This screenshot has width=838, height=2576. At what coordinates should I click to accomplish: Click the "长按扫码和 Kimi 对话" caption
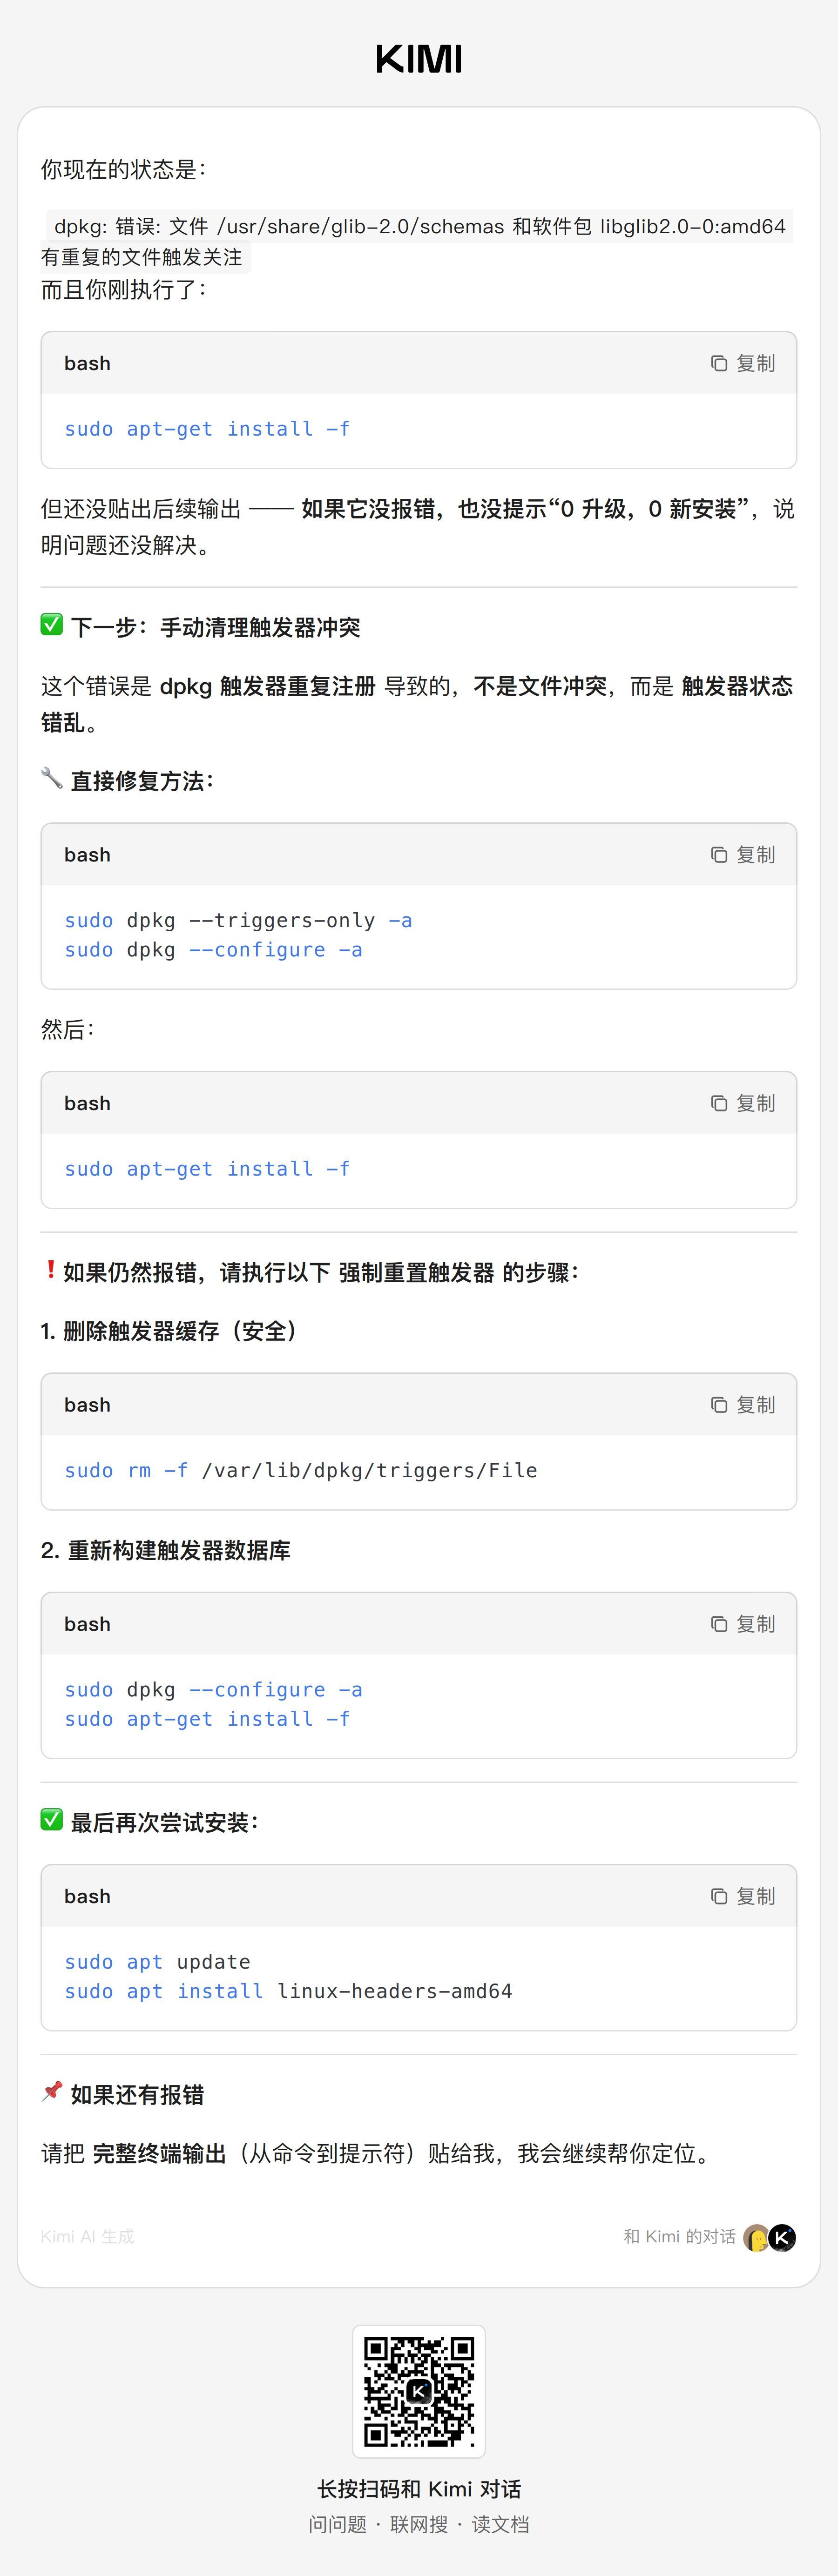tap(419, 2489)
